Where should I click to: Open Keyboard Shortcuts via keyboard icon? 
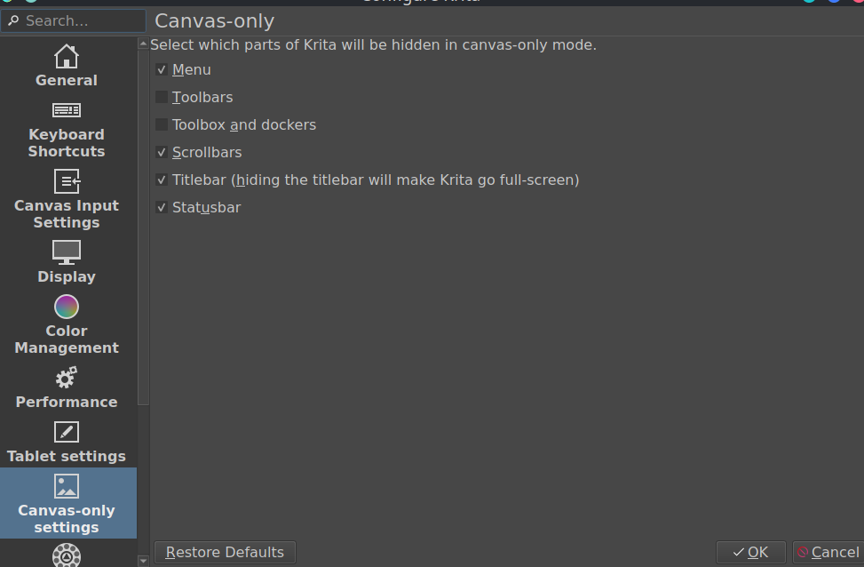tap(67, 110)
